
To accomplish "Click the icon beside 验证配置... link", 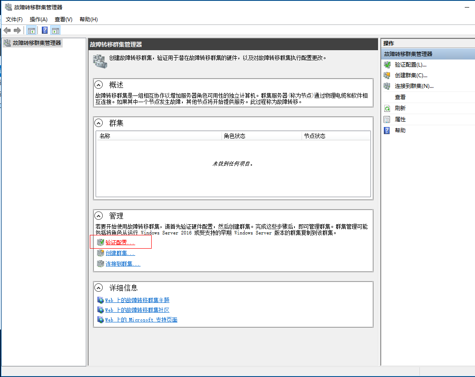I will click(x=100, y=242).
